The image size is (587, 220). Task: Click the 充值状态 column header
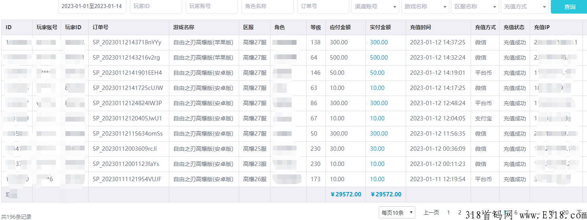click(514, 28)
